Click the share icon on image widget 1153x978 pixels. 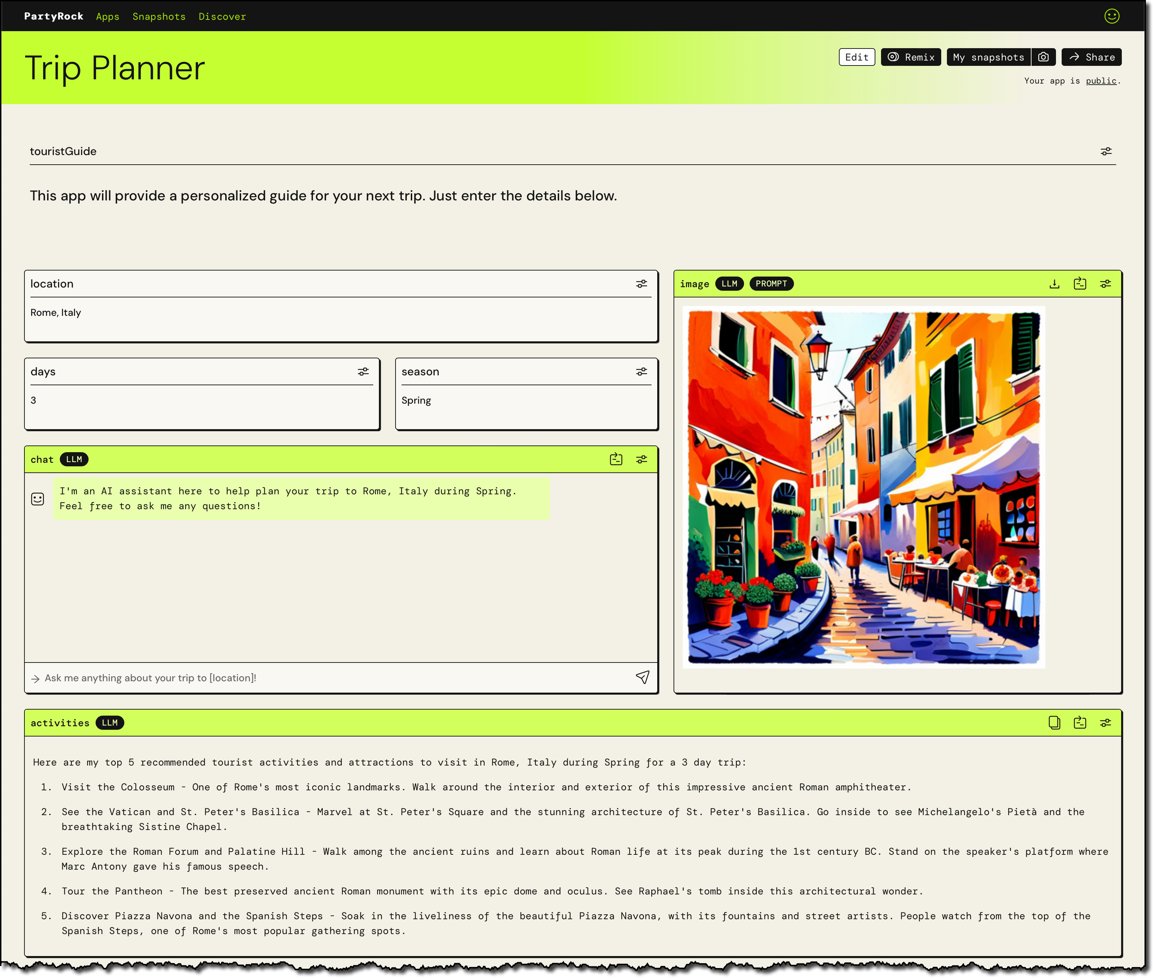click(x=1079, y=283)
